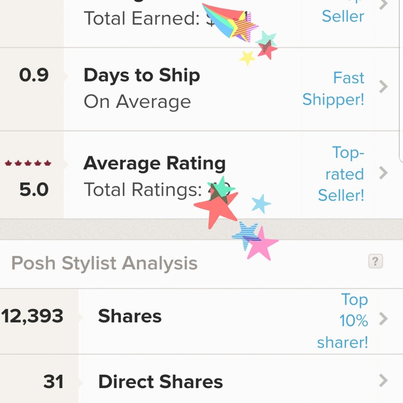Expand the Average Rating chevron
The image size is (403, 403).
384,173
